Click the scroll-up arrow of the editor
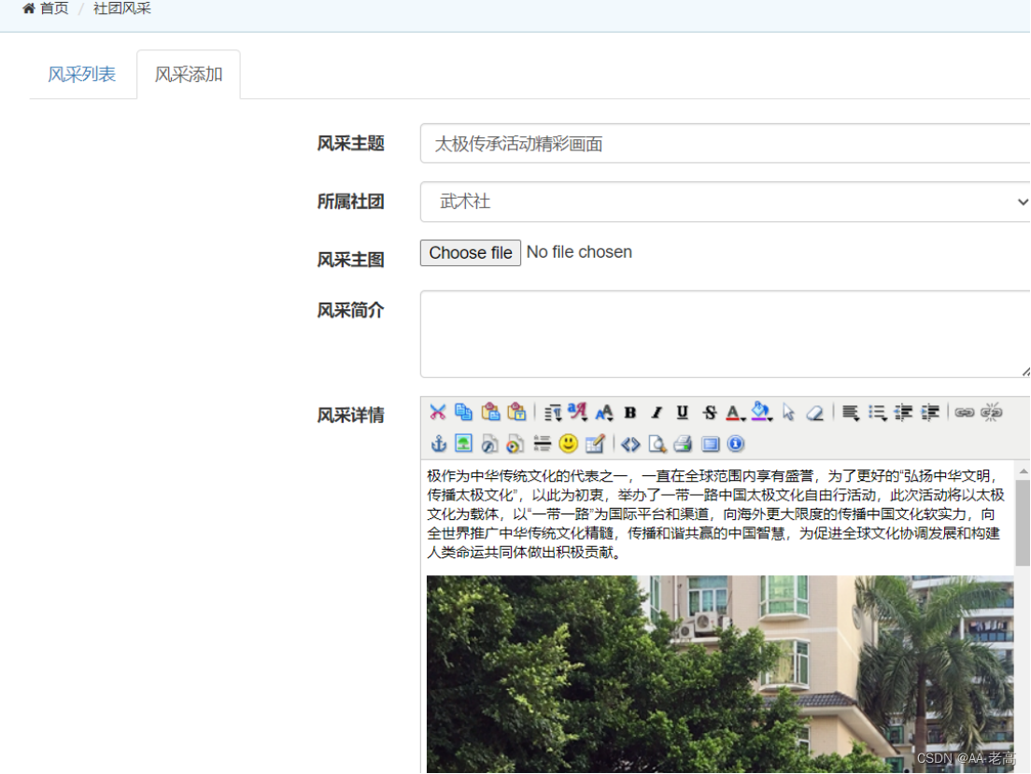The width and height of the screenshot is (1031, 774). tap(1023, 471)
